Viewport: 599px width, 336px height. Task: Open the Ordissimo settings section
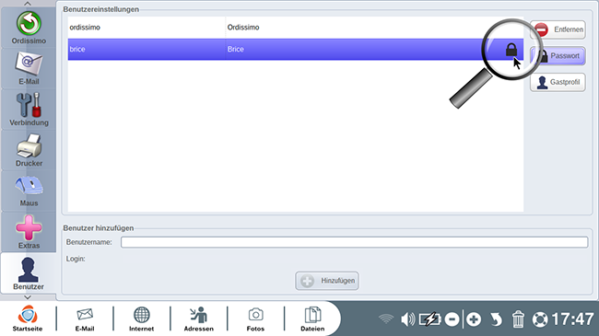(29, 28)
